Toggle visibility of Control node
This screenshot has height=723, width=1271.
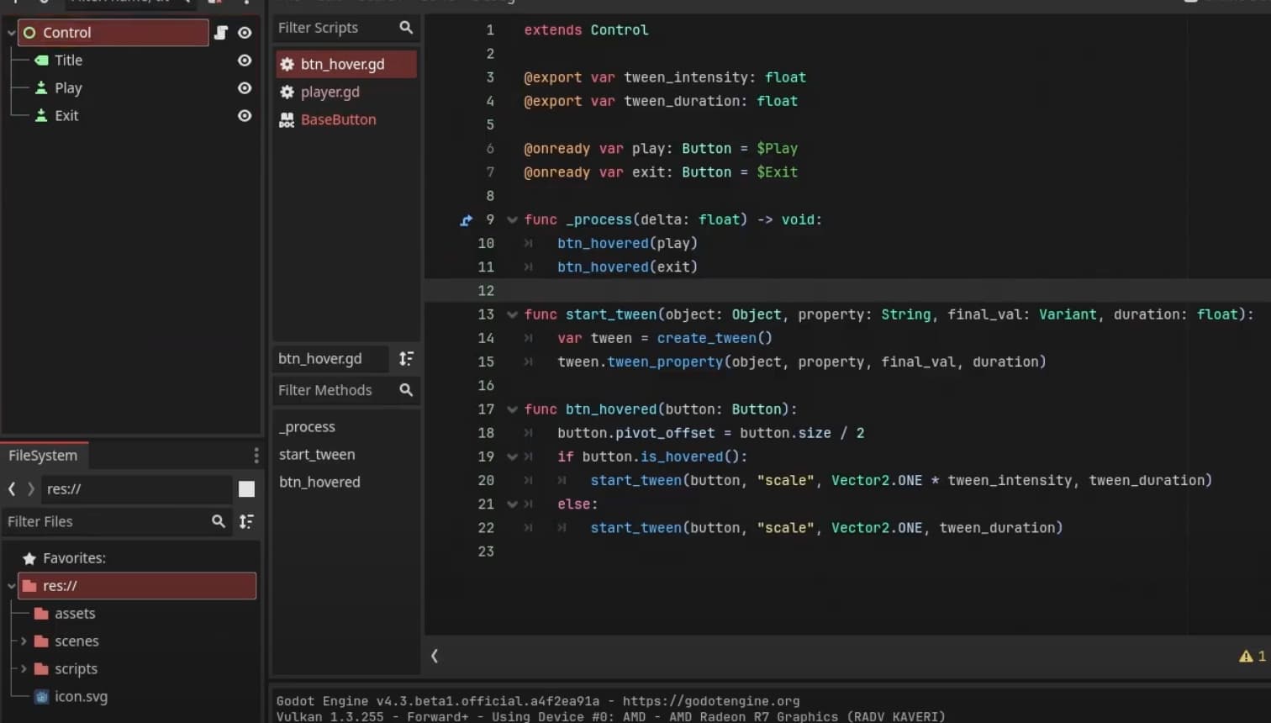pyautogui.click(x=245, y=33)
